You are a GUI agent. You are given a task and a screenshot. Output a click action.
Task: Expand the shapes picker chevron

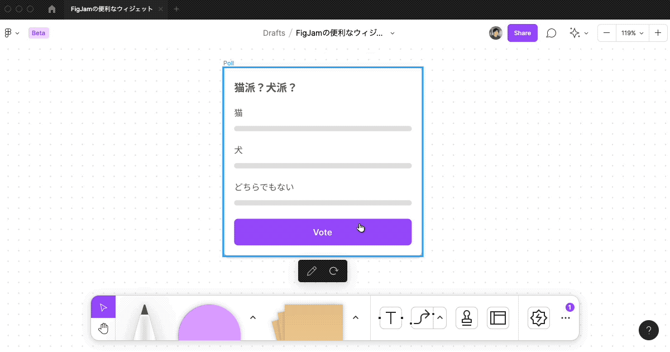253,317
